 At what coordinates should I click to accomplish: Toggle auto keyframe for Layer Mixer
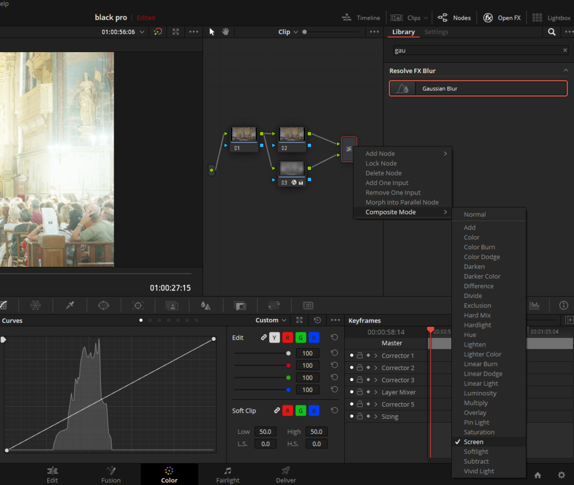pyautogui.click(x=368, y=392)
